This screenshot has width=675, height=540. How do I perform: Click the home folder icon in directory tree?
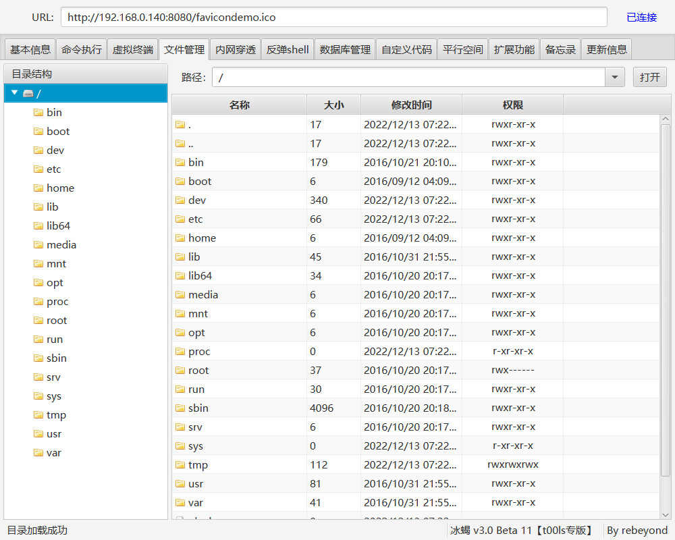click(x=38, y=188)
